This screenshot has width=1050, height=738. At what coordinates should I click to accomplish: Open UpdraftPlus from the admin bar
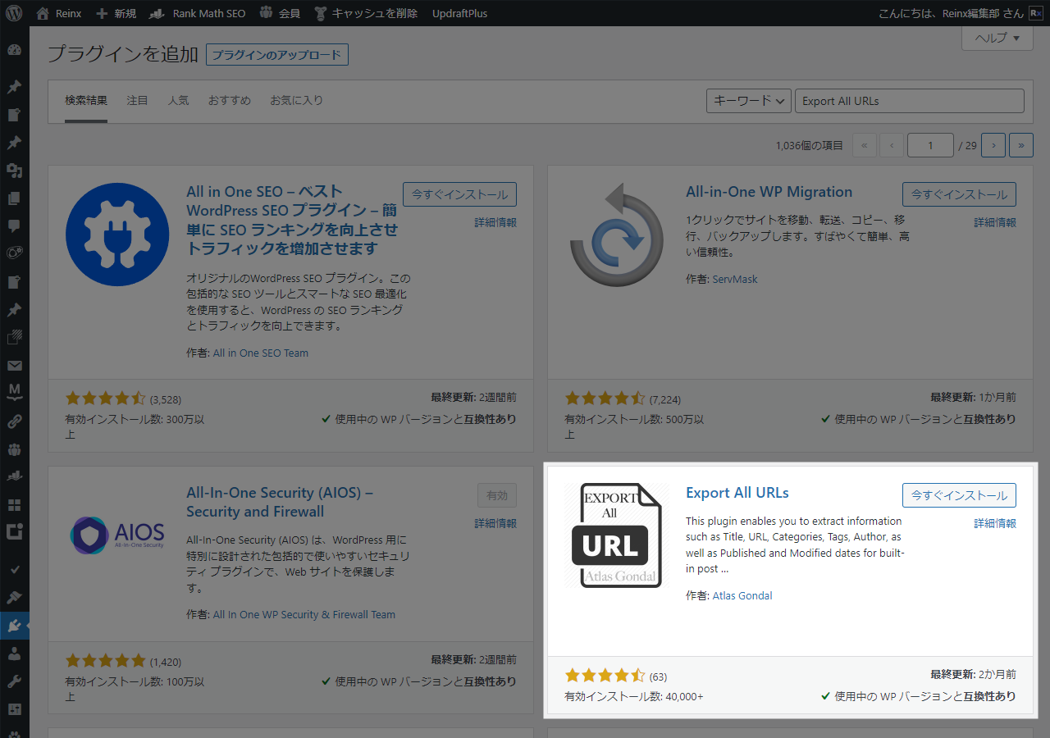(x=459, y=13)
